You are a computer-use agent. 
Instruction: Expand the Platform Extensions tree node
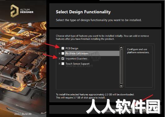click(59, 53)
